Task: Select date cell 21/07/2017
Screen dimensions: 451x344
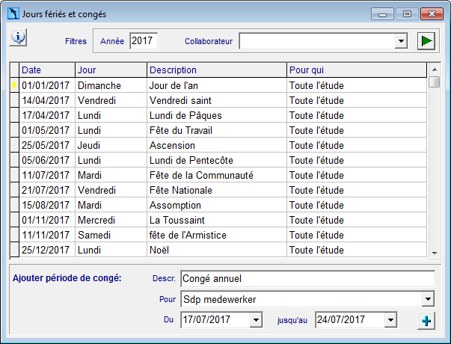Action: click(47, 190)
